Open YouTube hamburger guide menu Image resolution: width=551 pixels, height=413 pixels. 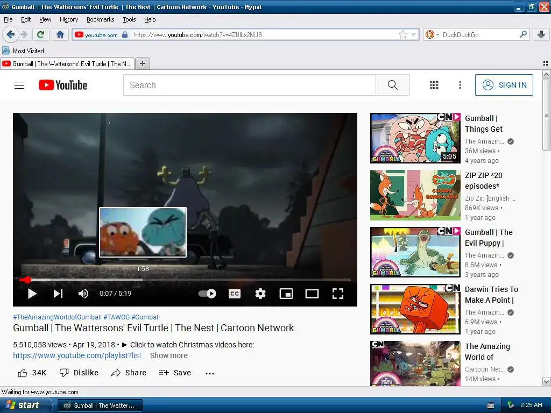pyautogui.click(x=19, y=85)
